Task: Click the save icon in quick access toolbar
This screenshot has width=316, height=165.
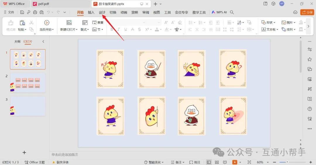Action: (x=22, y=12)
